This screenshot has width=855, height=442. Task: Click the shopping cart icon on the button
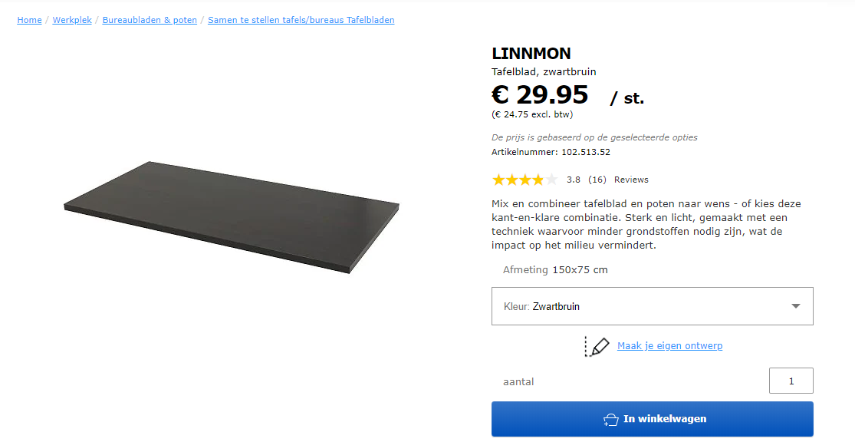(610, 419)
